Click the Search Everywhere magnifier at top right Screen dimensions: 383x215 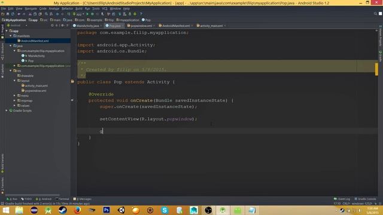(x=375, y=14)
